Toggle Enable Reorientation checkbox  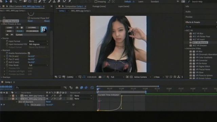[x=29, y=53]
